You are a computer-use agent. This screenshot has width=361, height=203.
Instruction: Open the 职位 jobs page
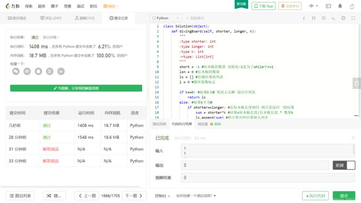[93, 6]
